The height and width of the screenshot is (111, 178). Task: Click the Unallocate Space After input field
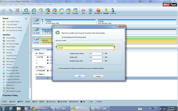95,61
